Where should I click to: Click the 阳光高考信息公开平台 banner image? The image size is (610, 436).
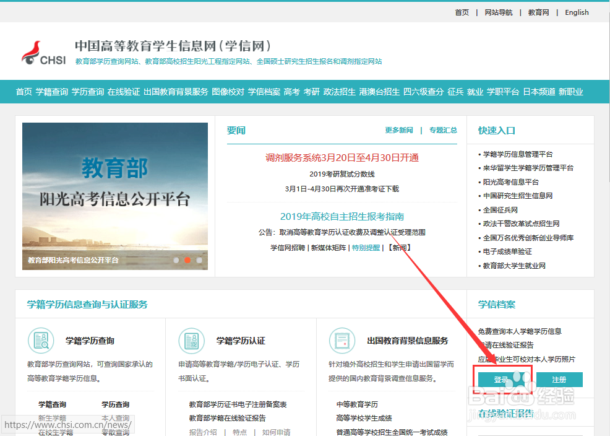[x=115, y=196]
